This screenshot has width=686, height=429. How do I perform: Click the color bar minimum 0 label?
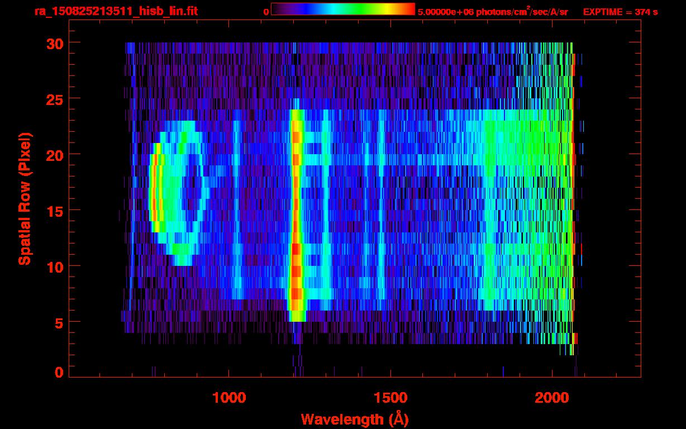266,12
